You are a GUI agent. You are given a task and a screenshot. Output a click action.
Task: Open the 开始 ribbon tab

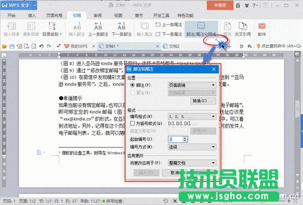coord(11,15)
